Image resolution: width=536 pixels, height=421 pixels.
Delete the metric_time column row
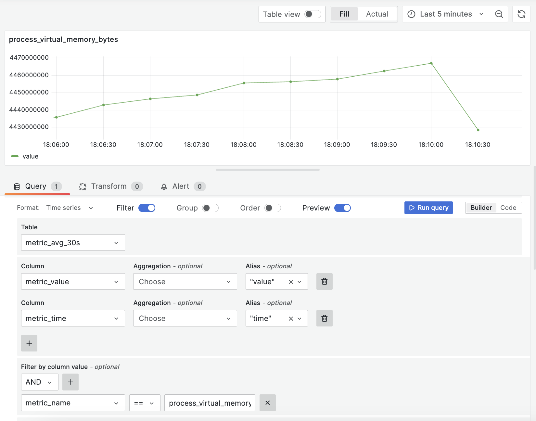click(x=324, y=318)
